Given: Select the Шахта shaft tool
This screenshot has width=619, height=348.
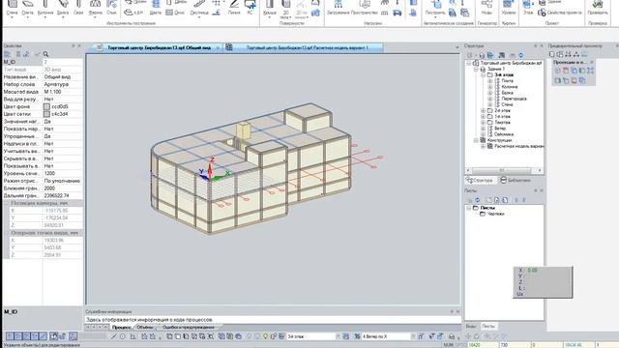Looking at the screenshot, I should click(x=156, y=8).
